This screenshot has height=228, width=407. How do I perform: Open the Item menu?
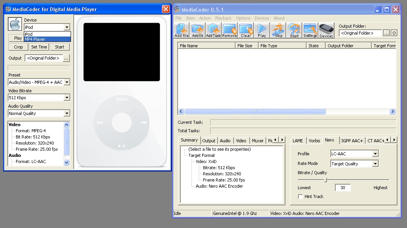click(190, 18)
